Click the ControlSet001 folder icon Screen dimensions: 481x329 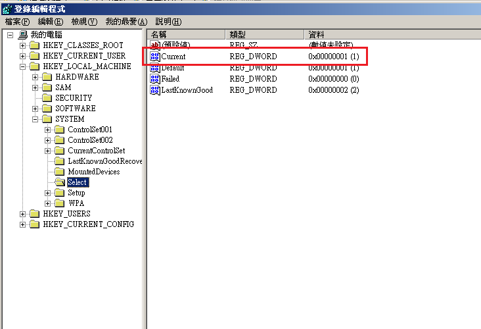(60, 130)
